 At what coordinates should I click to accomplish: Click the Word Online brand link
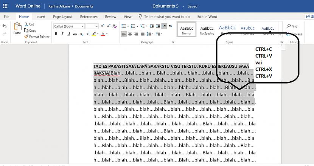tap(28, 6)
